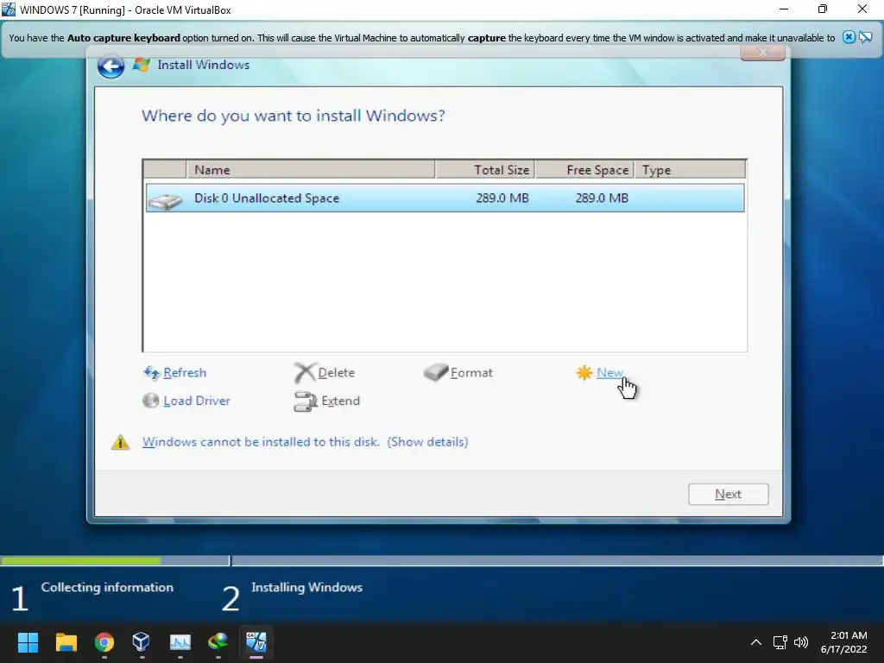Click the New link
The width and height of the screenshot is (884, 663).
point(609,373)
